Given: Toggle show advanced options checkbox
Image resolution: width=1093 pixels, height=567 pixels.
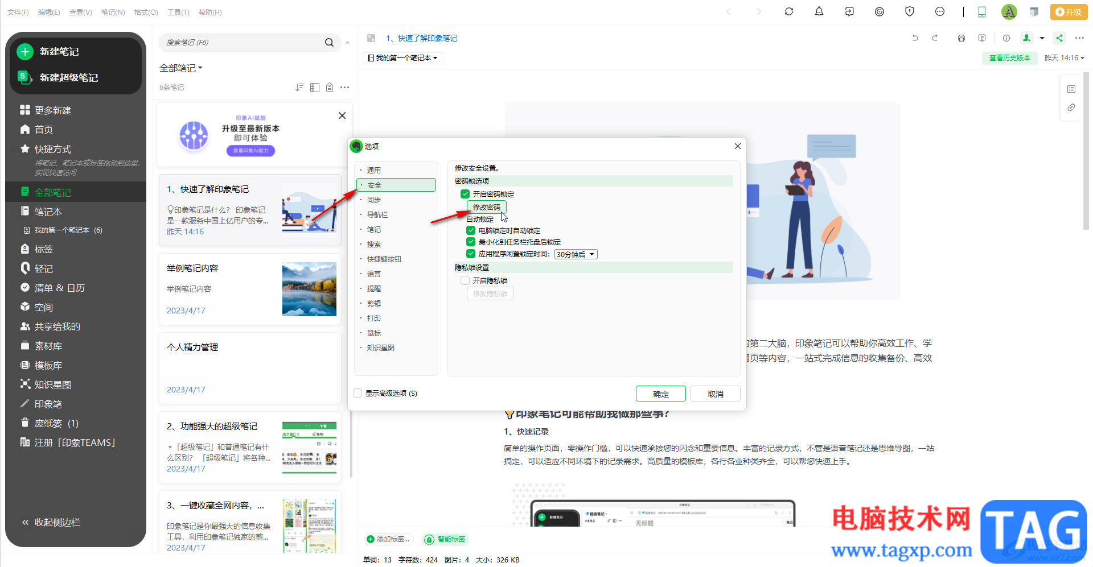Looking at the screenshot, I should tap(358, 393).
